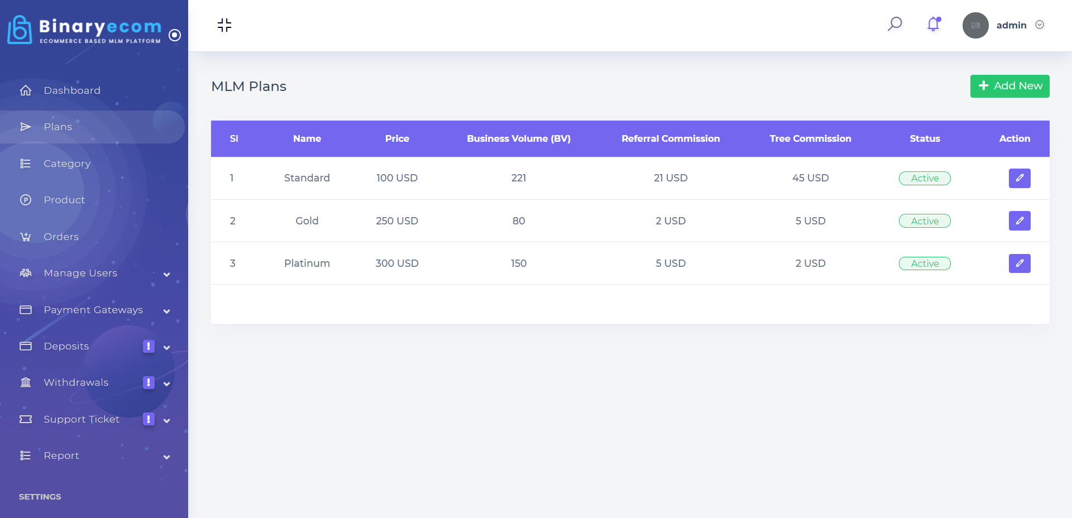The width and height of the screenshot is (1072, 518).
Task: Expand the Manage Users submenu
Action: click(166, 274)
